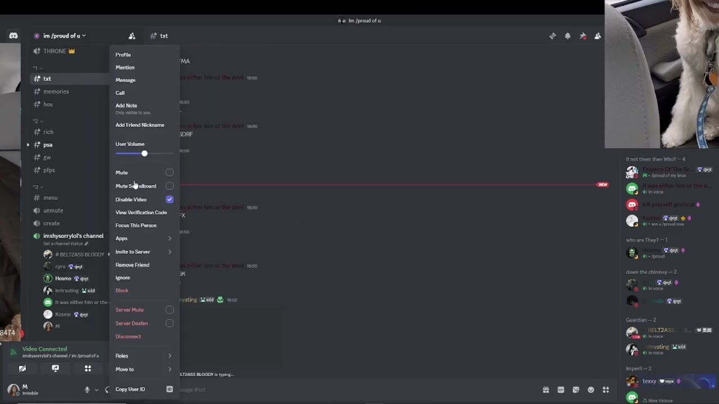The width and height of the screenshot is (719, 404).
Task: Click Remove Friend option
Action: pos(132,265)
